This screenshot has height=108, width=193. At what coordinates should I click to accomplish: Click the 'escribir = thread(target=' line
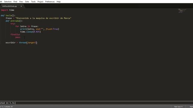click(x=21, y=43)
